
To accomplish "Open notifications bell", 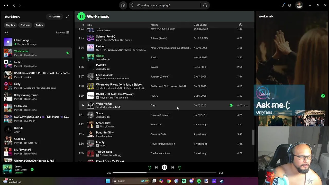I will tap(283, 5).
